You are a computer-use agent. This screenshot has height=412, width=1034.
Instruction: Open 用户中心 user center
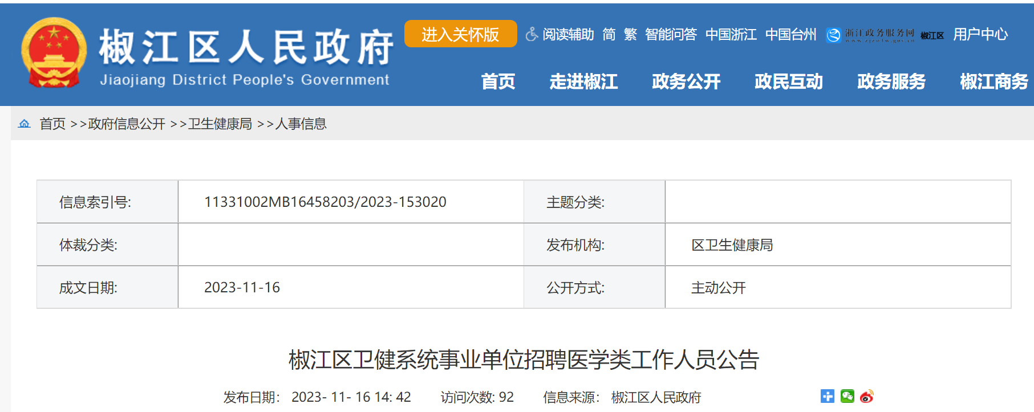coord(980,35)
